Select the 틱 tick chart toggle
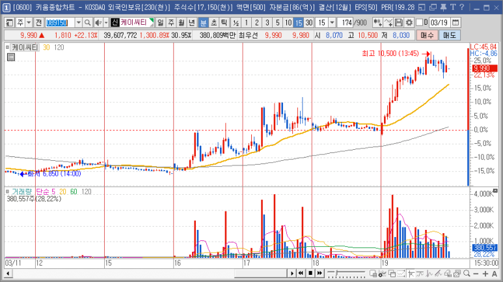 point(224,23)
